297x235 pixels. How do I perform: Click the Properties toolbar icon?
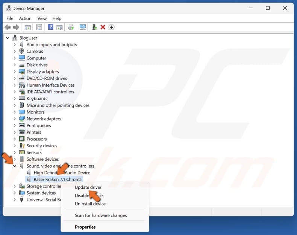[39, 27]
